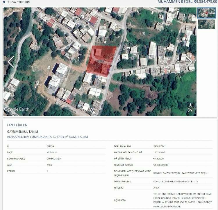Image resolution: width=218 pixels, height=210 pixels.
Task: Click the AÇIKLAMA description text
Action: (x=182, y=200)
